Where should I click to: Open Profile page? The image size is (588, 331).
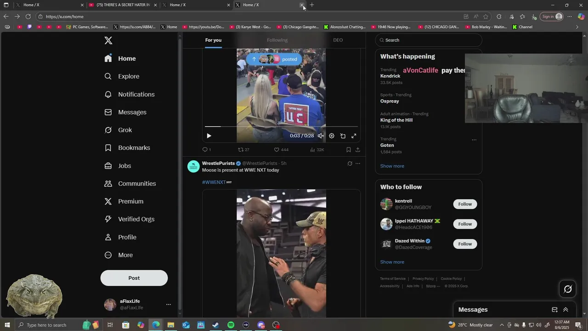[x=120, y=237]
